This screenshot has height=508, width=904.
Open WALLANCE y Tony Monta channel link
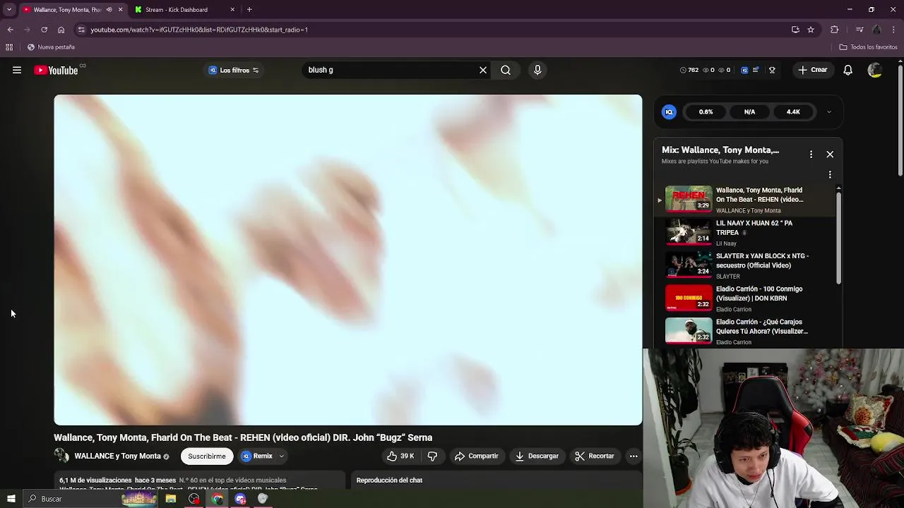pos(117,456)
